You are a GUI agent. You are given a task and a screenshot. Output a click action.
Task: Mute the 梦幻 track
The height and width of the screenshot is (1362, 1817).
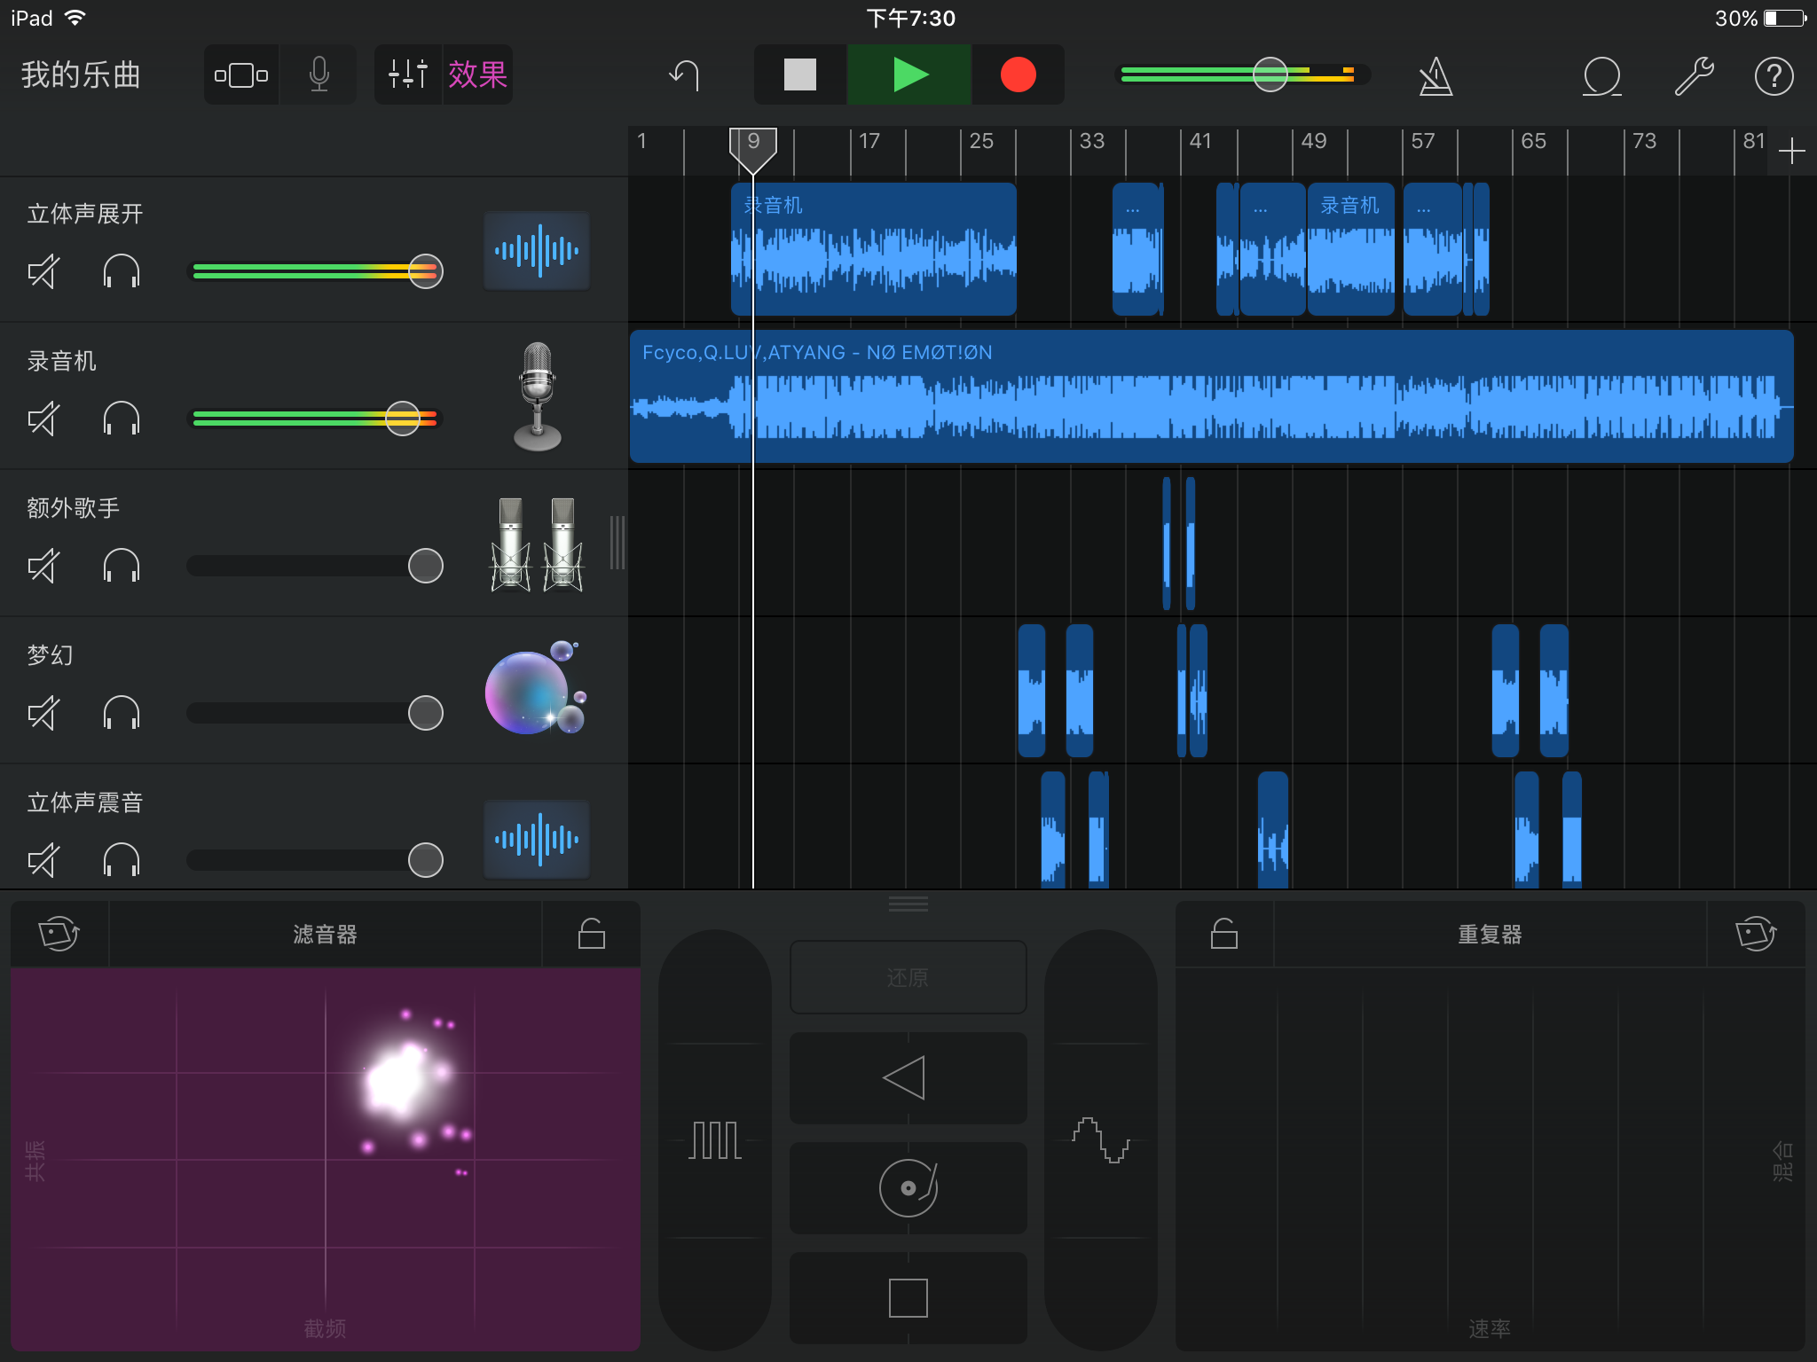point(43,713)
